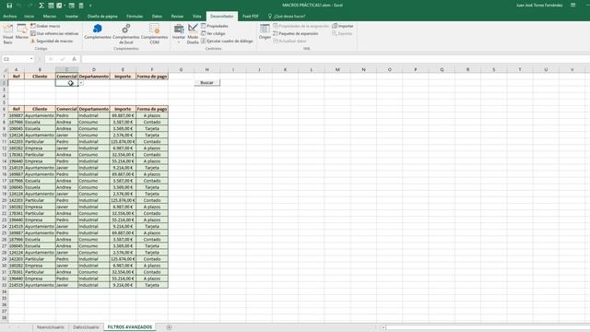
Task: Run Ejecutar cuadro de diálogo
Action: pos(227,41)
